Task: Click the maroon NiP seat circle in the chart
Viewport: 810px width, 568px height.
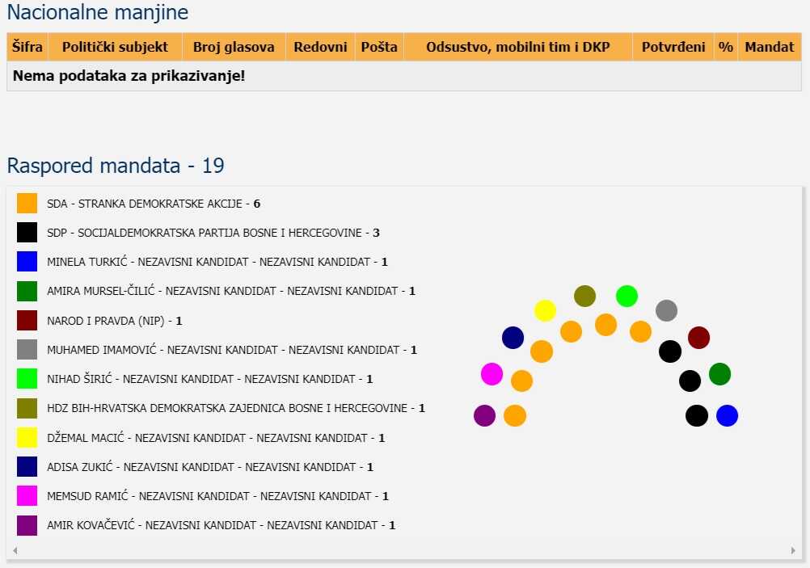Action: click(698, 338)
